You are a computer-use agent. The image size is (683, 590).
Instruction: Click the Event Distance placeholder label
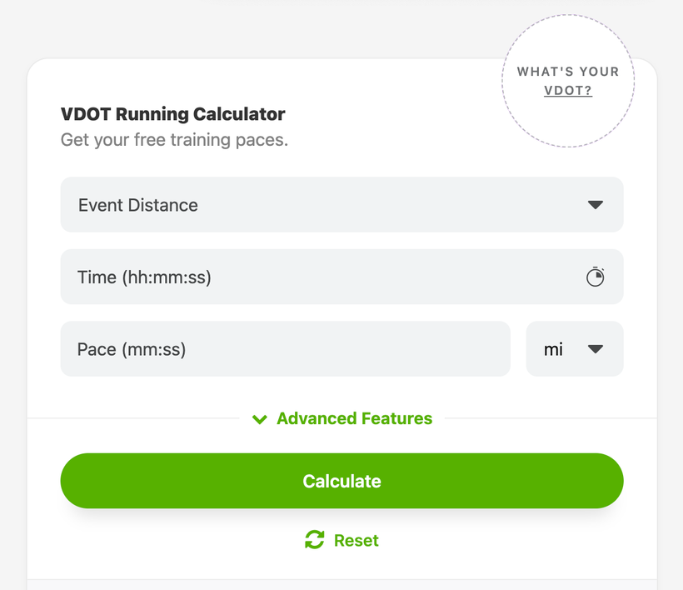138,205
